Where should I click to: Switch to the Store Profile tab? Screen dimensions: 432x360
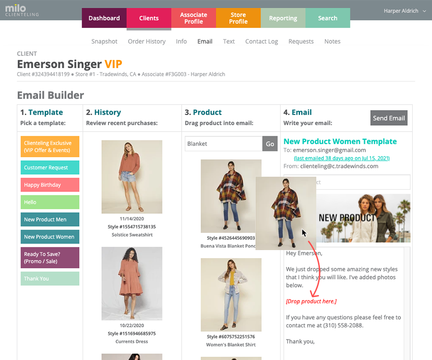pyautogui.click(x=238, y=18)
